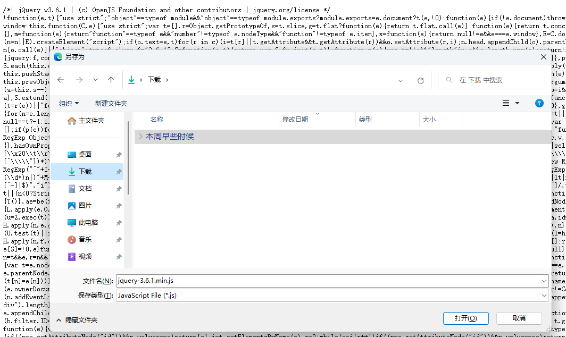
Task: Click the pin icon next to 文档
Action: 119,189
